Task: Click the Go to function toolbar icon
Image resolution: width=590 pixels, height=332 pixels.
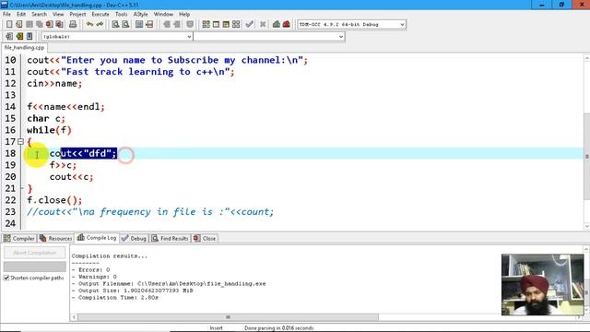Action: [139, 25]
